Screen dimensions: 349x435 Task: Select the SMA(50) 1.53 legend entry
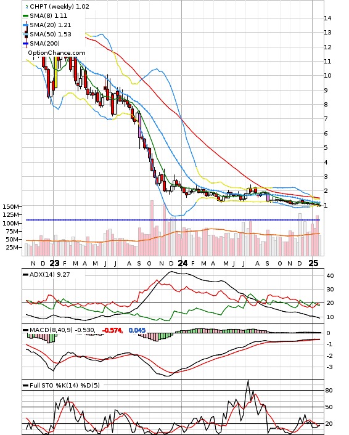[51, 34]
